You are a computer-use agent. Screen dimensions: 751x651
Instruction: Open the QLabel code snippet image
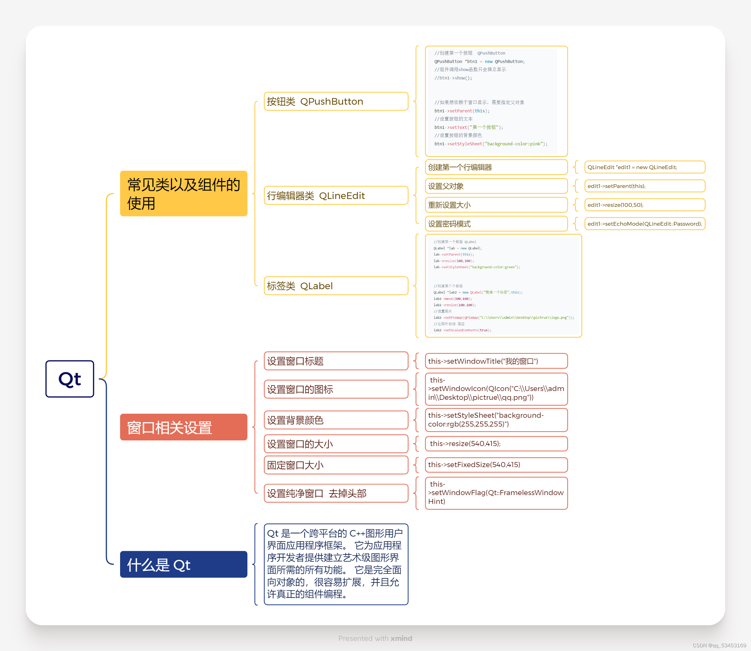pyautogui.click(x=503, y=286)
